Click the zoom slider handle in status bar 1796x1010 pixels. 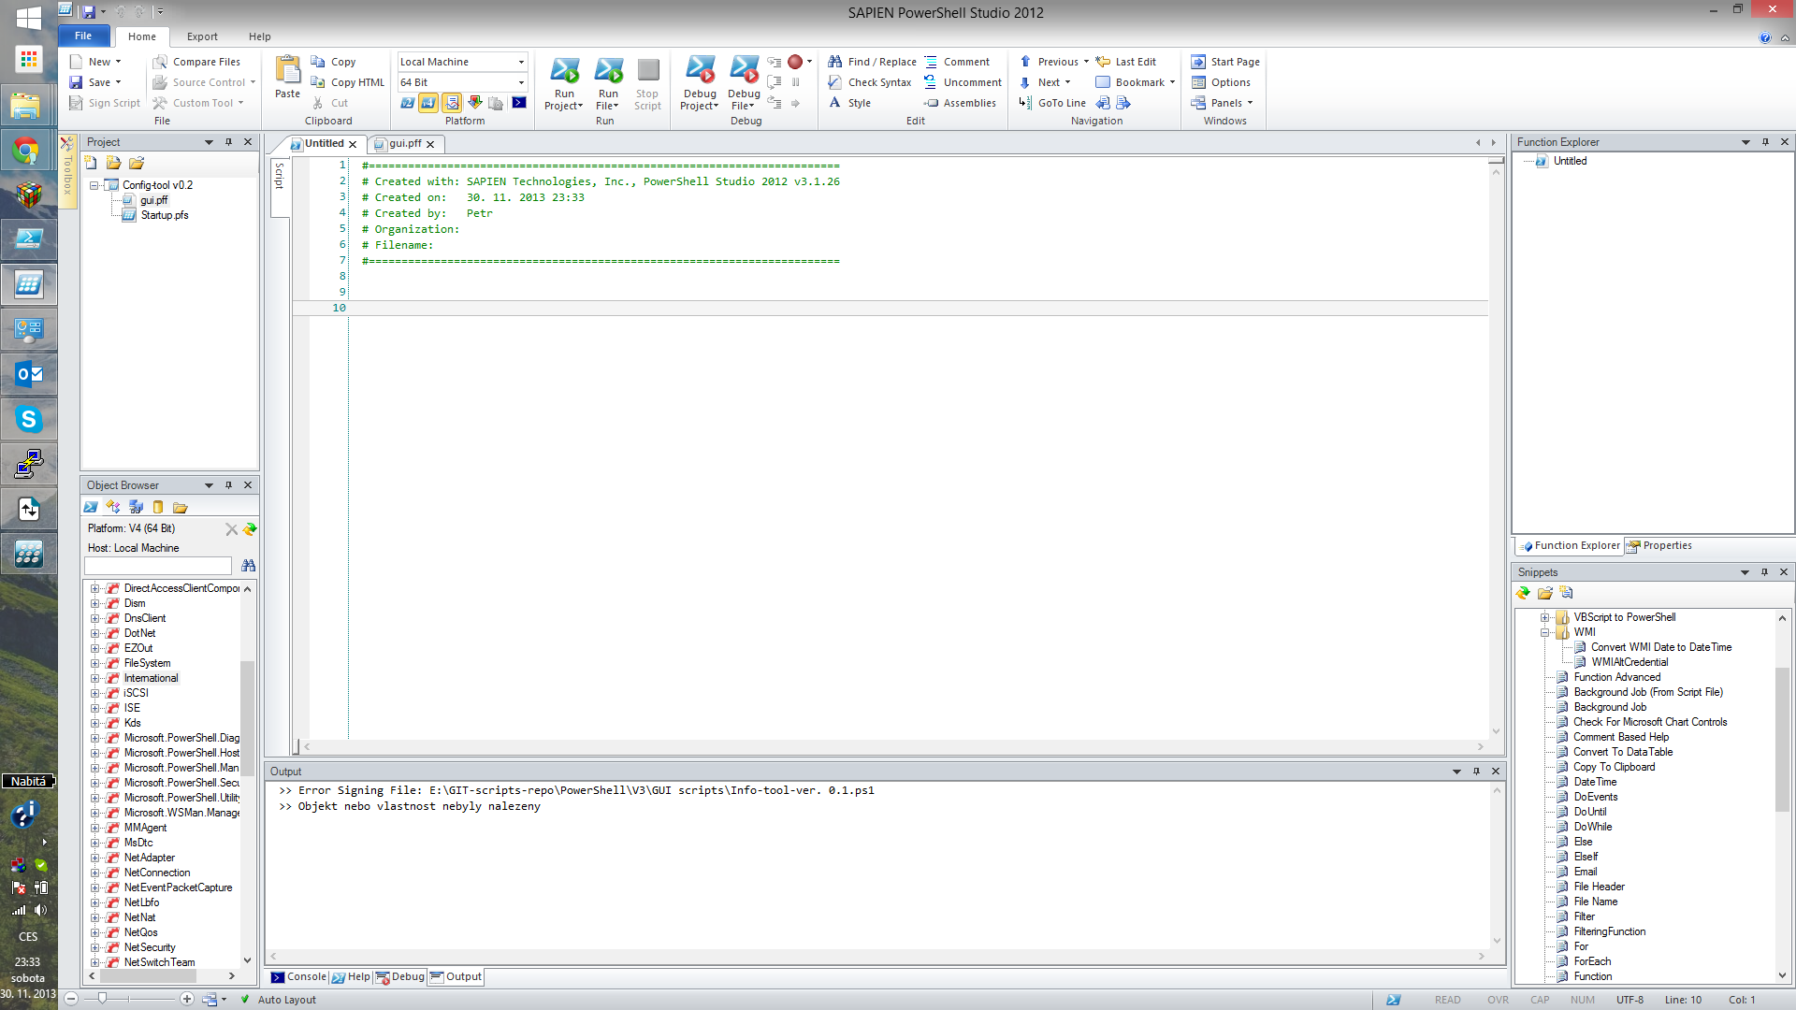click(x=102, y=999)
